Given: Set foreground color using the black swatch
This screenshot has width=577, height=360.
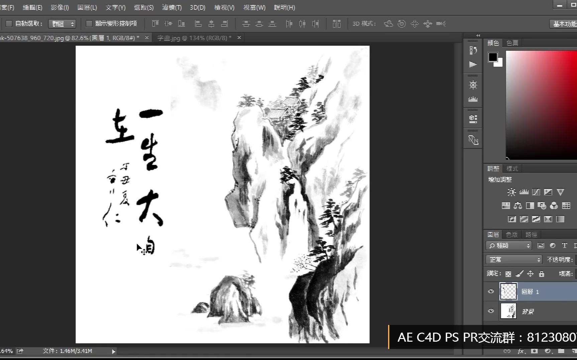Looking at the screenshot, I should click(493, 57).
